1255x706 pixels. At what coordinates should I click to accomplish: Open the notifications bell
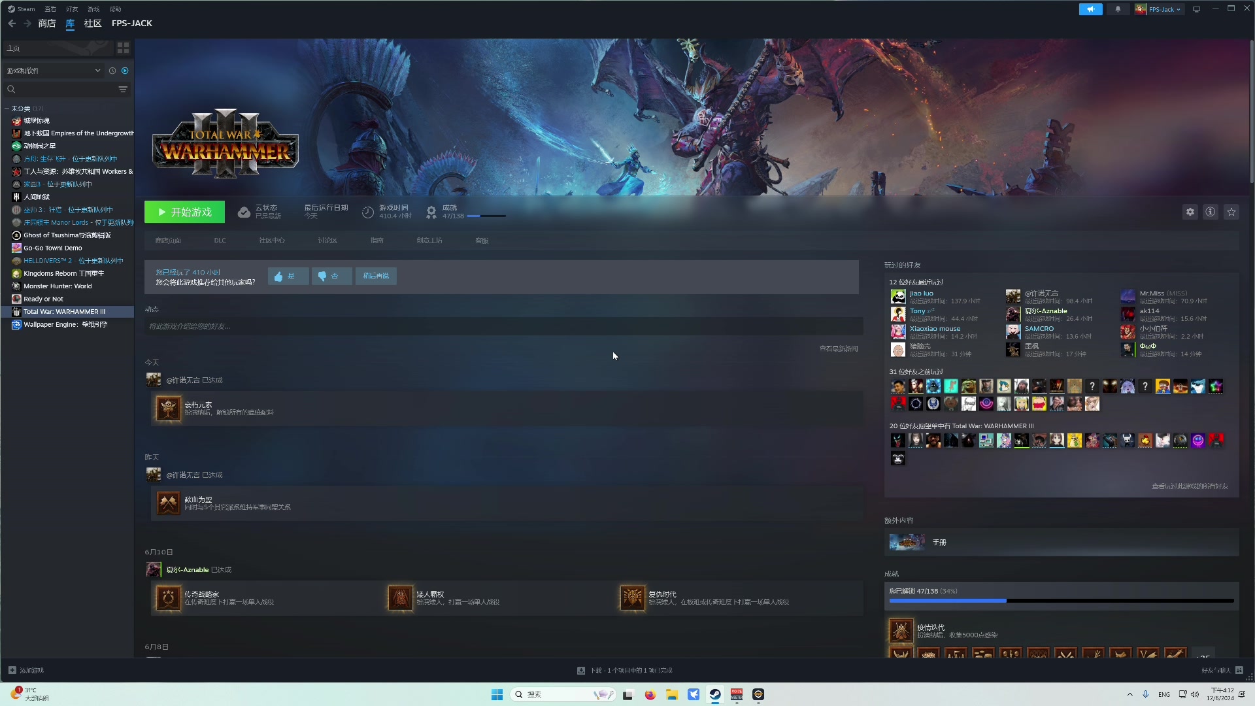coord(1118,9)
